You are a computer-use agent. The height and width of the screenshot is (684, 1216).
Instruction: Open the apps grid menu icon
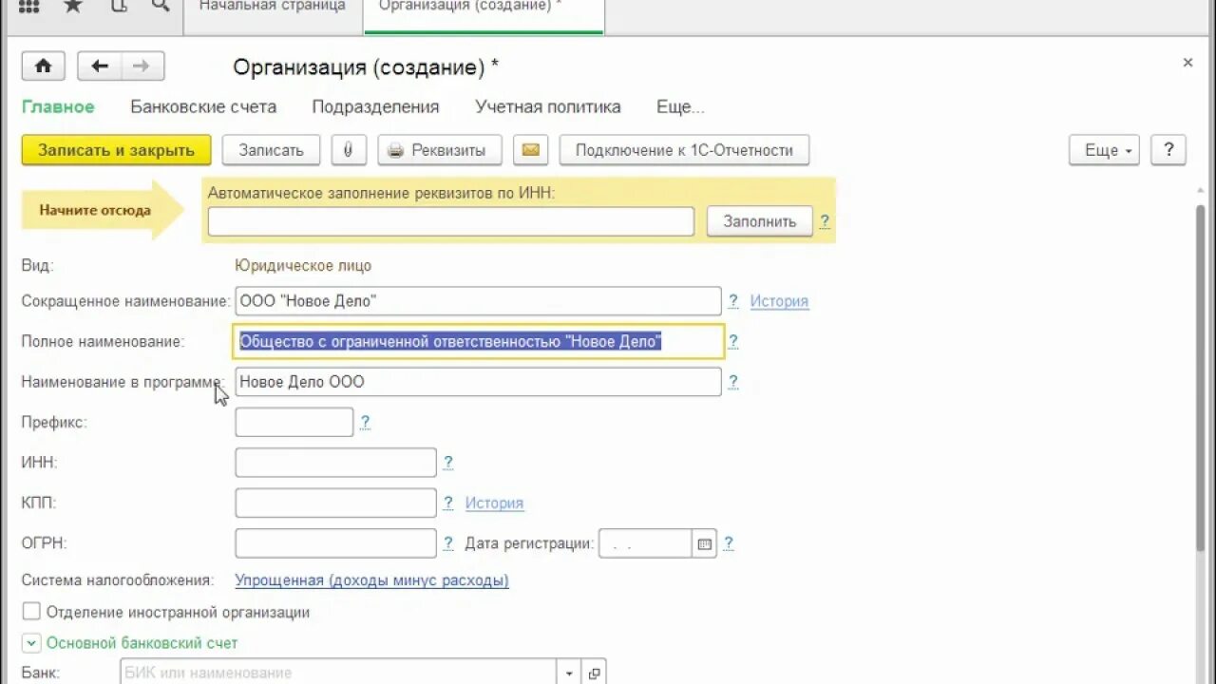pos(28,7)
